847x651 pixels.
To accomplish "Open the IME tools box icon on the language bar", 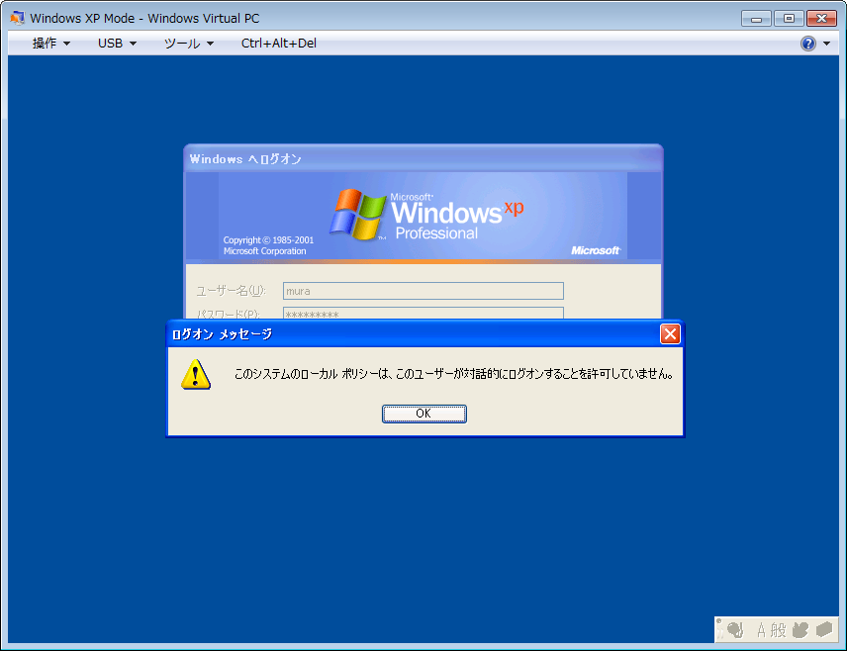I will coord(824,630).
